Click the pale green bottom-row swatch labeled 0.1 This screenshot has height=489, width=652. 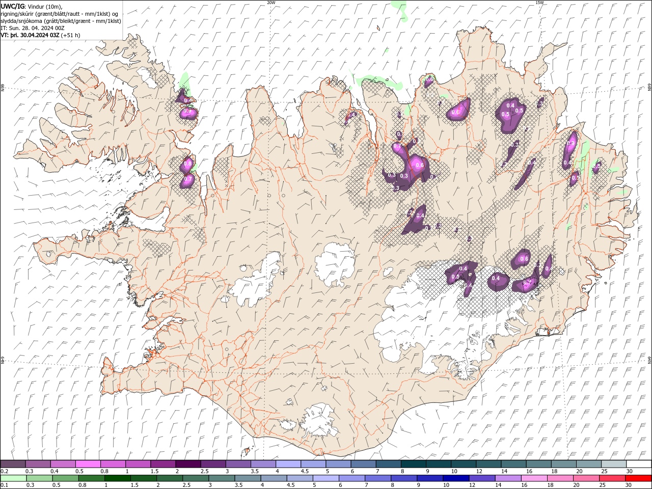[14, 478]
